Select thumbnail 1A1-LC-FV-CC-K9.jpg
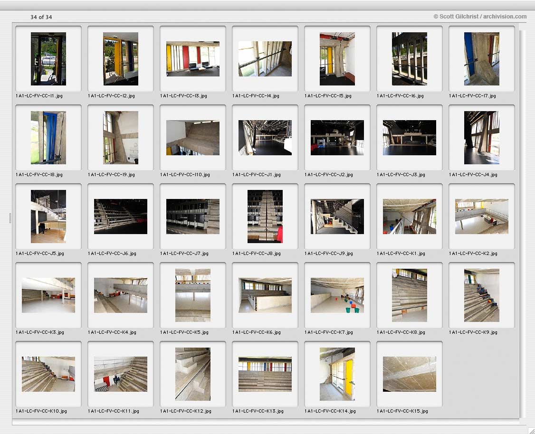The width and height of the screenshot is (535, 434). [482, 295]
